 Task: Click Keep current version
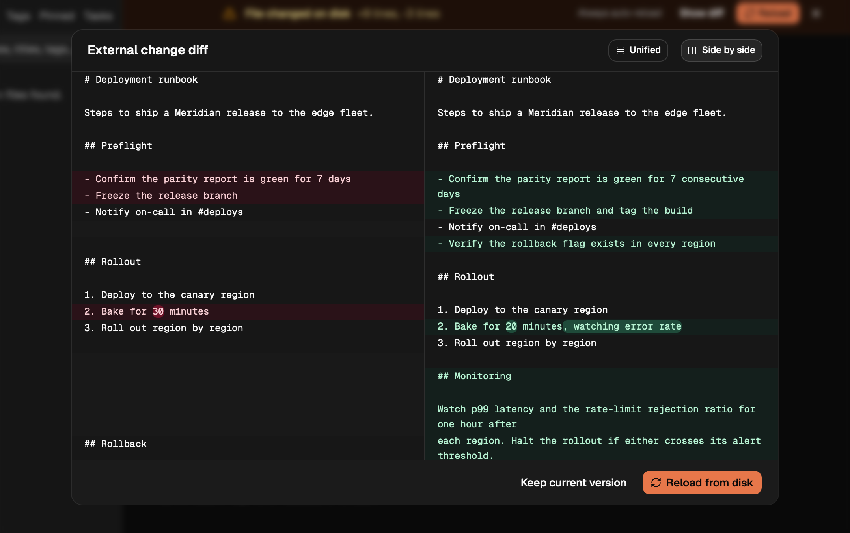573,483
